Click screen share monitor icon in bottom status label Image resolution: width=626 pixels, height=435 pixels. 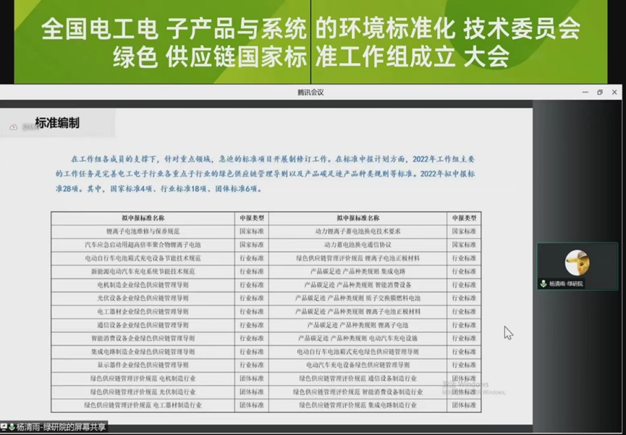pos(4,427)
